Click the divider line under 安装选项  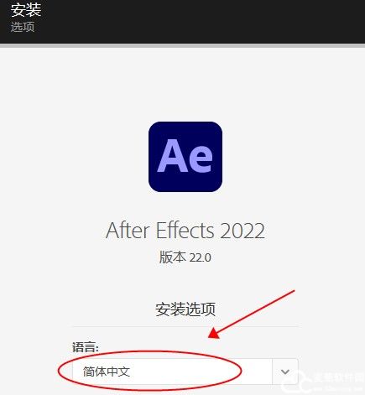(x=185, y=326)
